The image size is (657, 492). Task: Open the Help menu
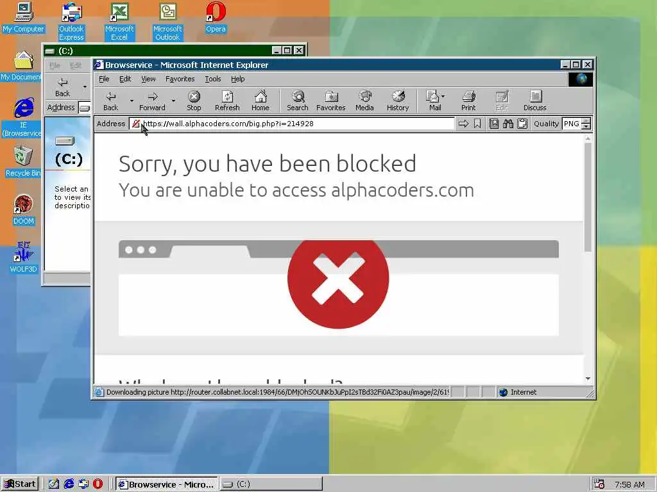tap(237, 79)
